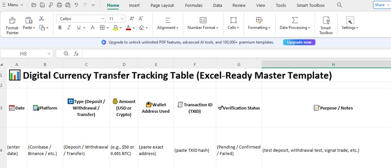Toggle bold formatting
The image size is (391, 168).
click(x=60, y=27)
